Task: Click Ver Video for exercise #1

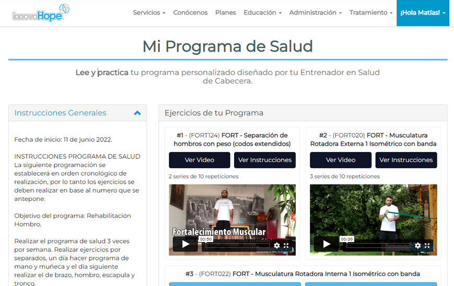Action: (200, 160)
